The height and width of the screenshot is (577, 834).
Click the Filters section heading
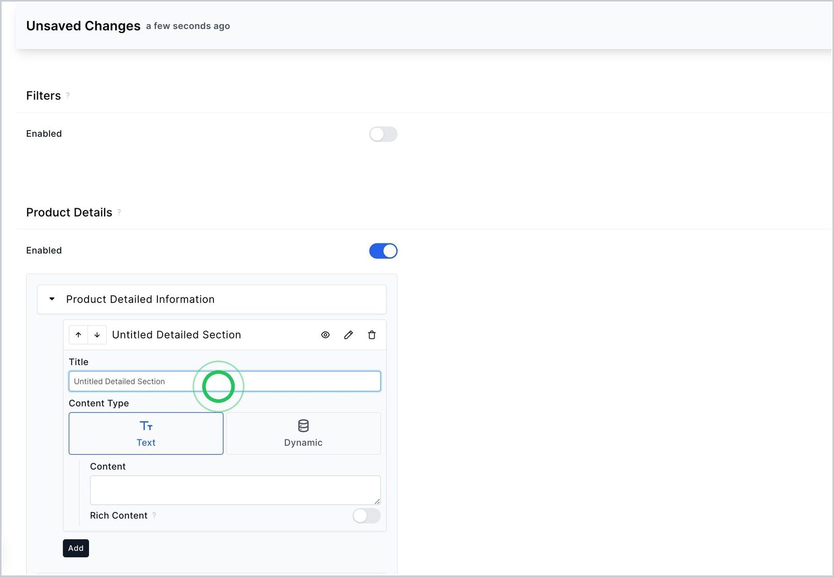44,96
